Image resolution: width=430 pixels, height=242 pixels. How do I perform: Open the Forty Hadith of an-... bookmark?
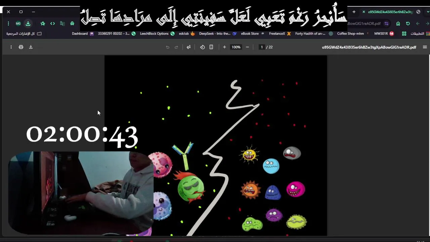(x=314, y=34)
